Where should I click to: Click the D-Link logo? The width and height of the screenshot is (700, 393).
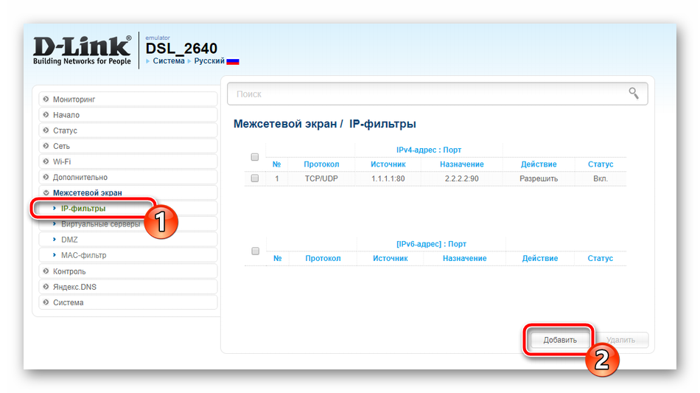click(x=82, y=50)
